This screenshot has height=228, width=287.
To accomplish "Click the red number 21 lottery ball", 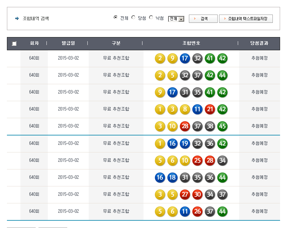I will click(210, 109).
